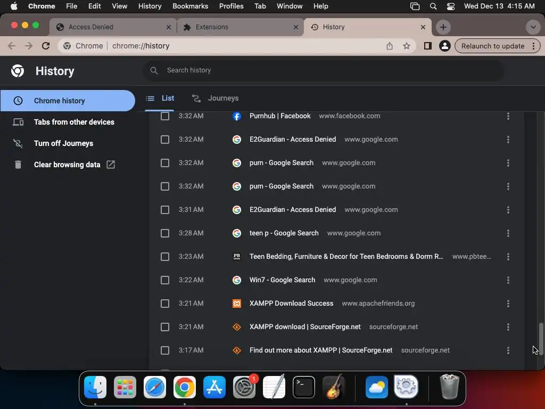545x409 pixels.
Task: Tick checkbox for XAMPP download SourceForge entry
Action: [x=165, y=327]
